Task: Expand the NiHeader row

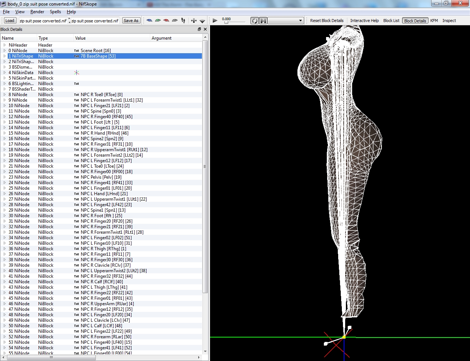Action: [x=4, y=45]
